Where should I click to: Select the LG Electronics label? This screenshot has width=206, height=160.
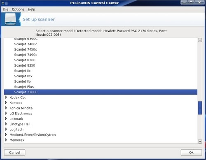[21, 114]
